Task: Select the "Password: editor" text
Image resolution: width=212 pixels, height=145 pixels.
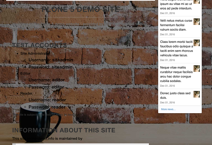Action: [46, 87]
